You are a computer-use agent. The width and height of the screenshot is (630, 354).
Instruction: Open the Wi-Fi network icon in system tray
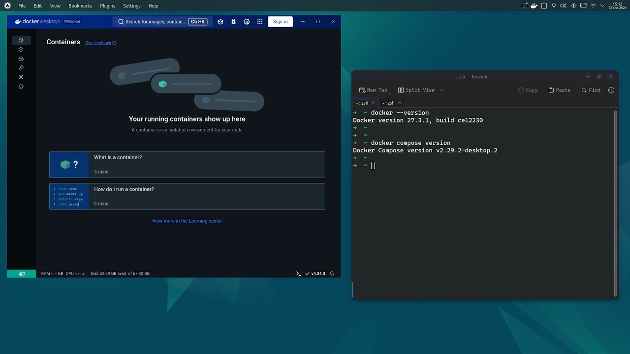593,6
